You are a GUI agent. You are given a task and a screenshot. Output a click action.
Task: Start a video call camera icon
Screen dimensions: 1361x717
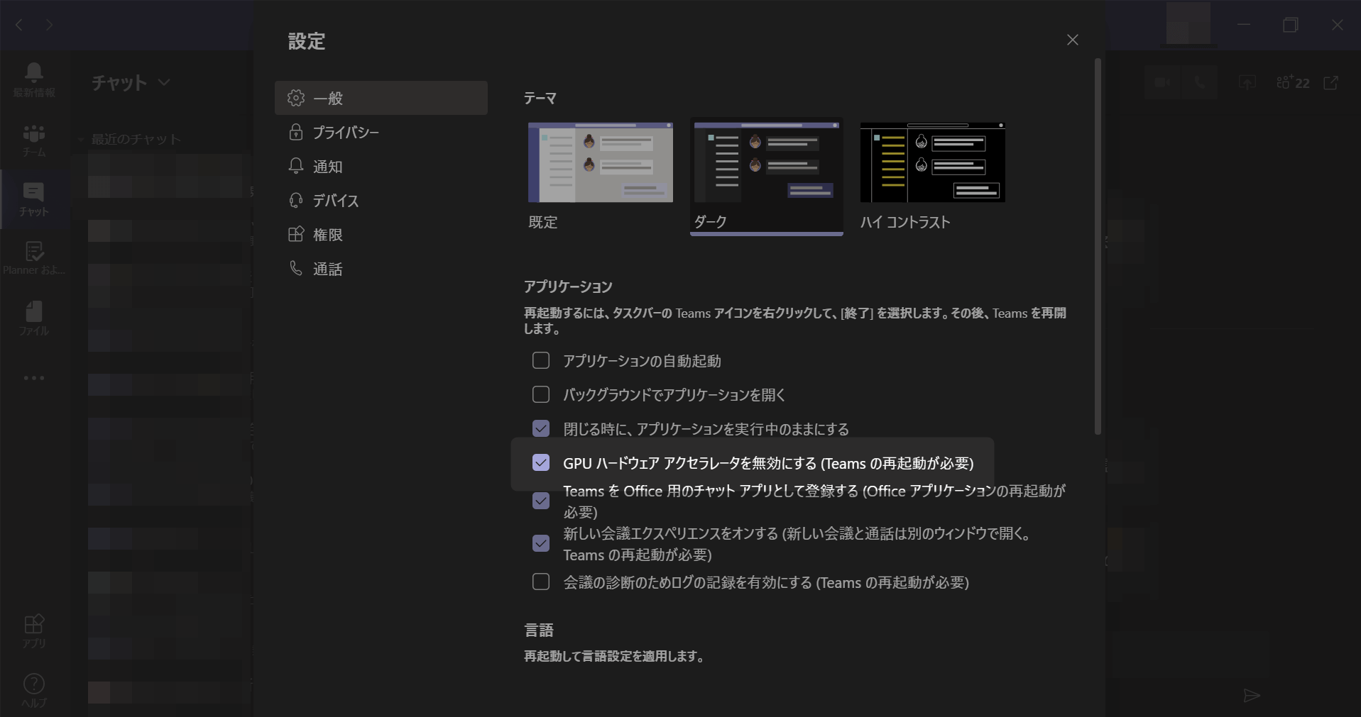[1162, 82]
